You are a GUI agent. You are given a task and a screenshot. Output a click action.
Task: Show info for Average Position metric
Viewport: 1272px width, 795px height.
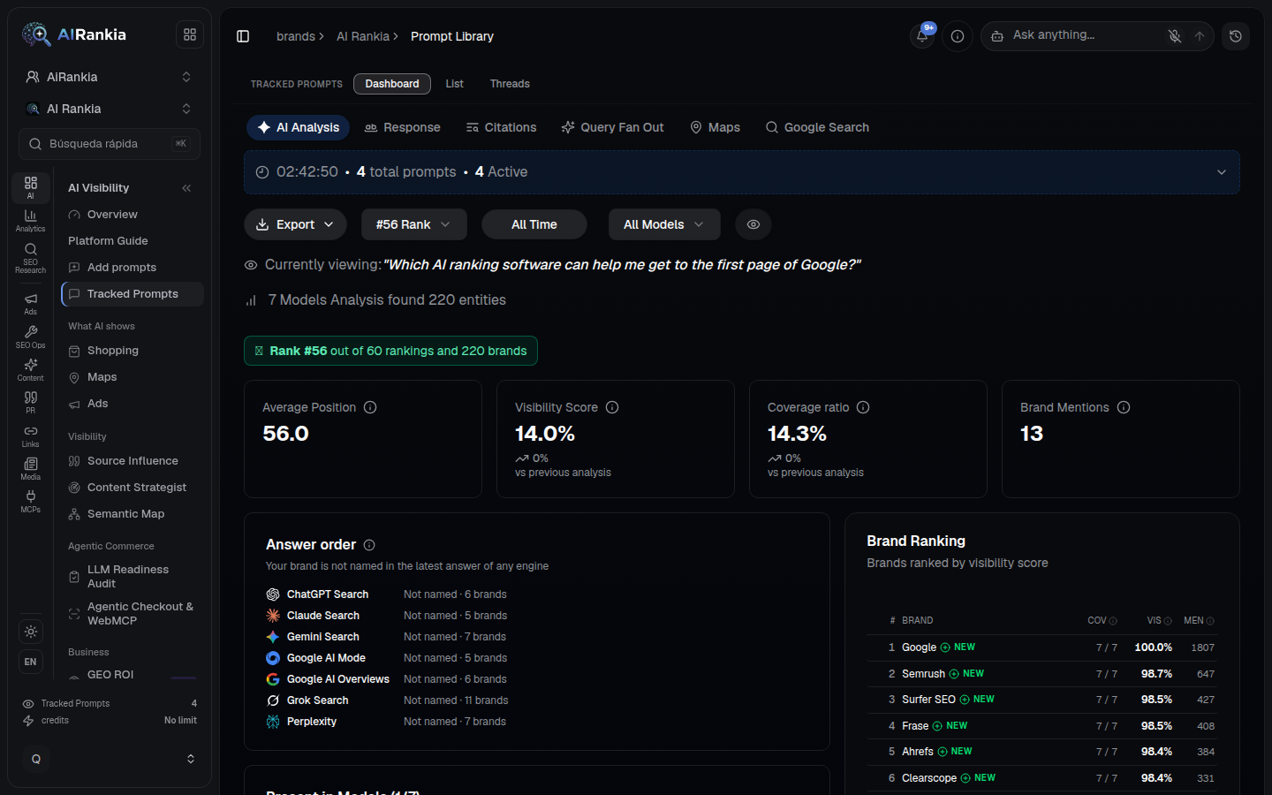[x=370, y=407]
